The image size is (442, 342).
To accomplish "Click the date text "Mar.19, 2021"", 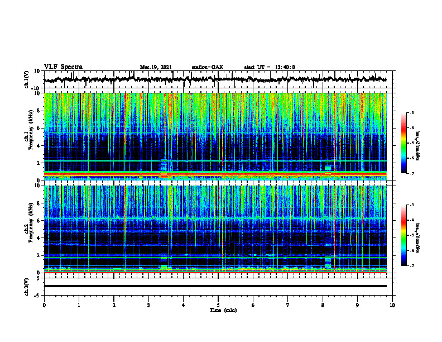I will pos(156,67).
